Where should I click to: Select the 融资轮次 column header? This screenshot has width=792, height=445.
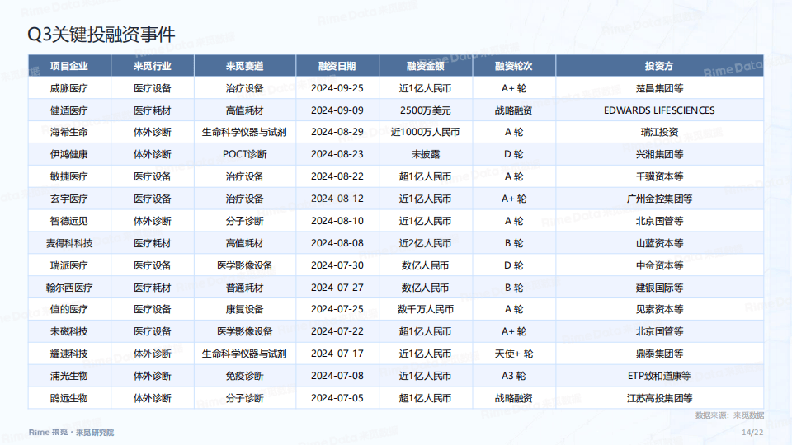click(x=514, y=66)
